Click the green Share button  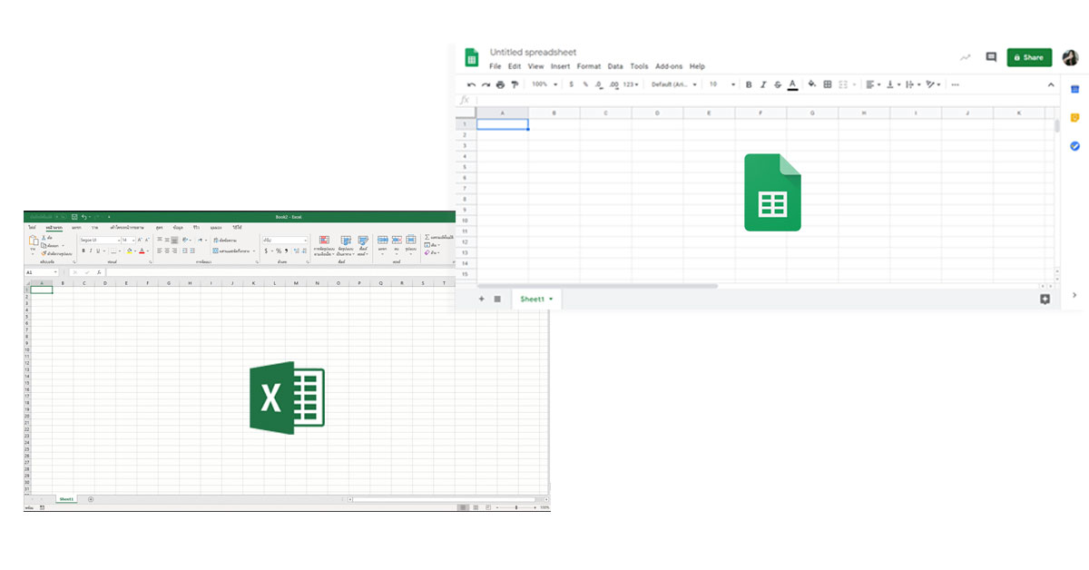(1029, 57)
